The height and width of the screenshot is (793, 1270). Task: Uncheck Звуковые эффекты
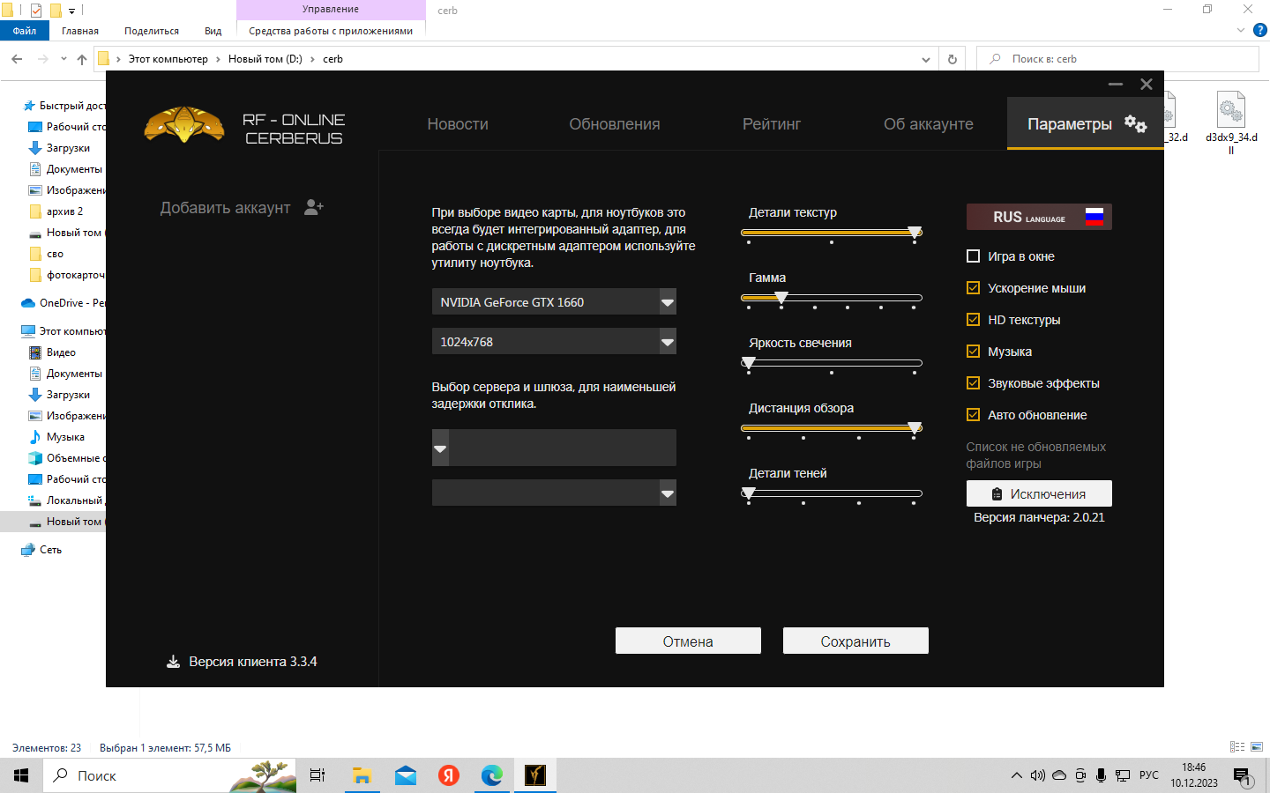point(974,383)
